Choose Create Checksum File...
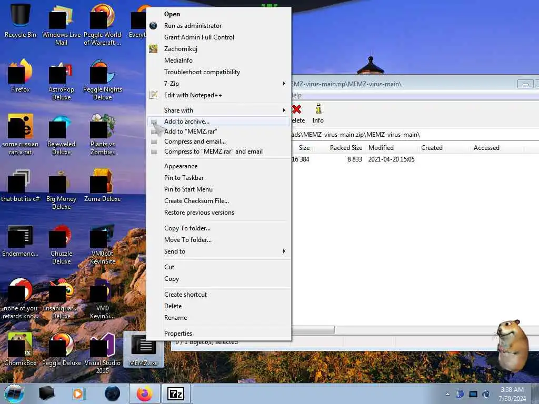The image size is (539, 404). (x=219, y=201)
